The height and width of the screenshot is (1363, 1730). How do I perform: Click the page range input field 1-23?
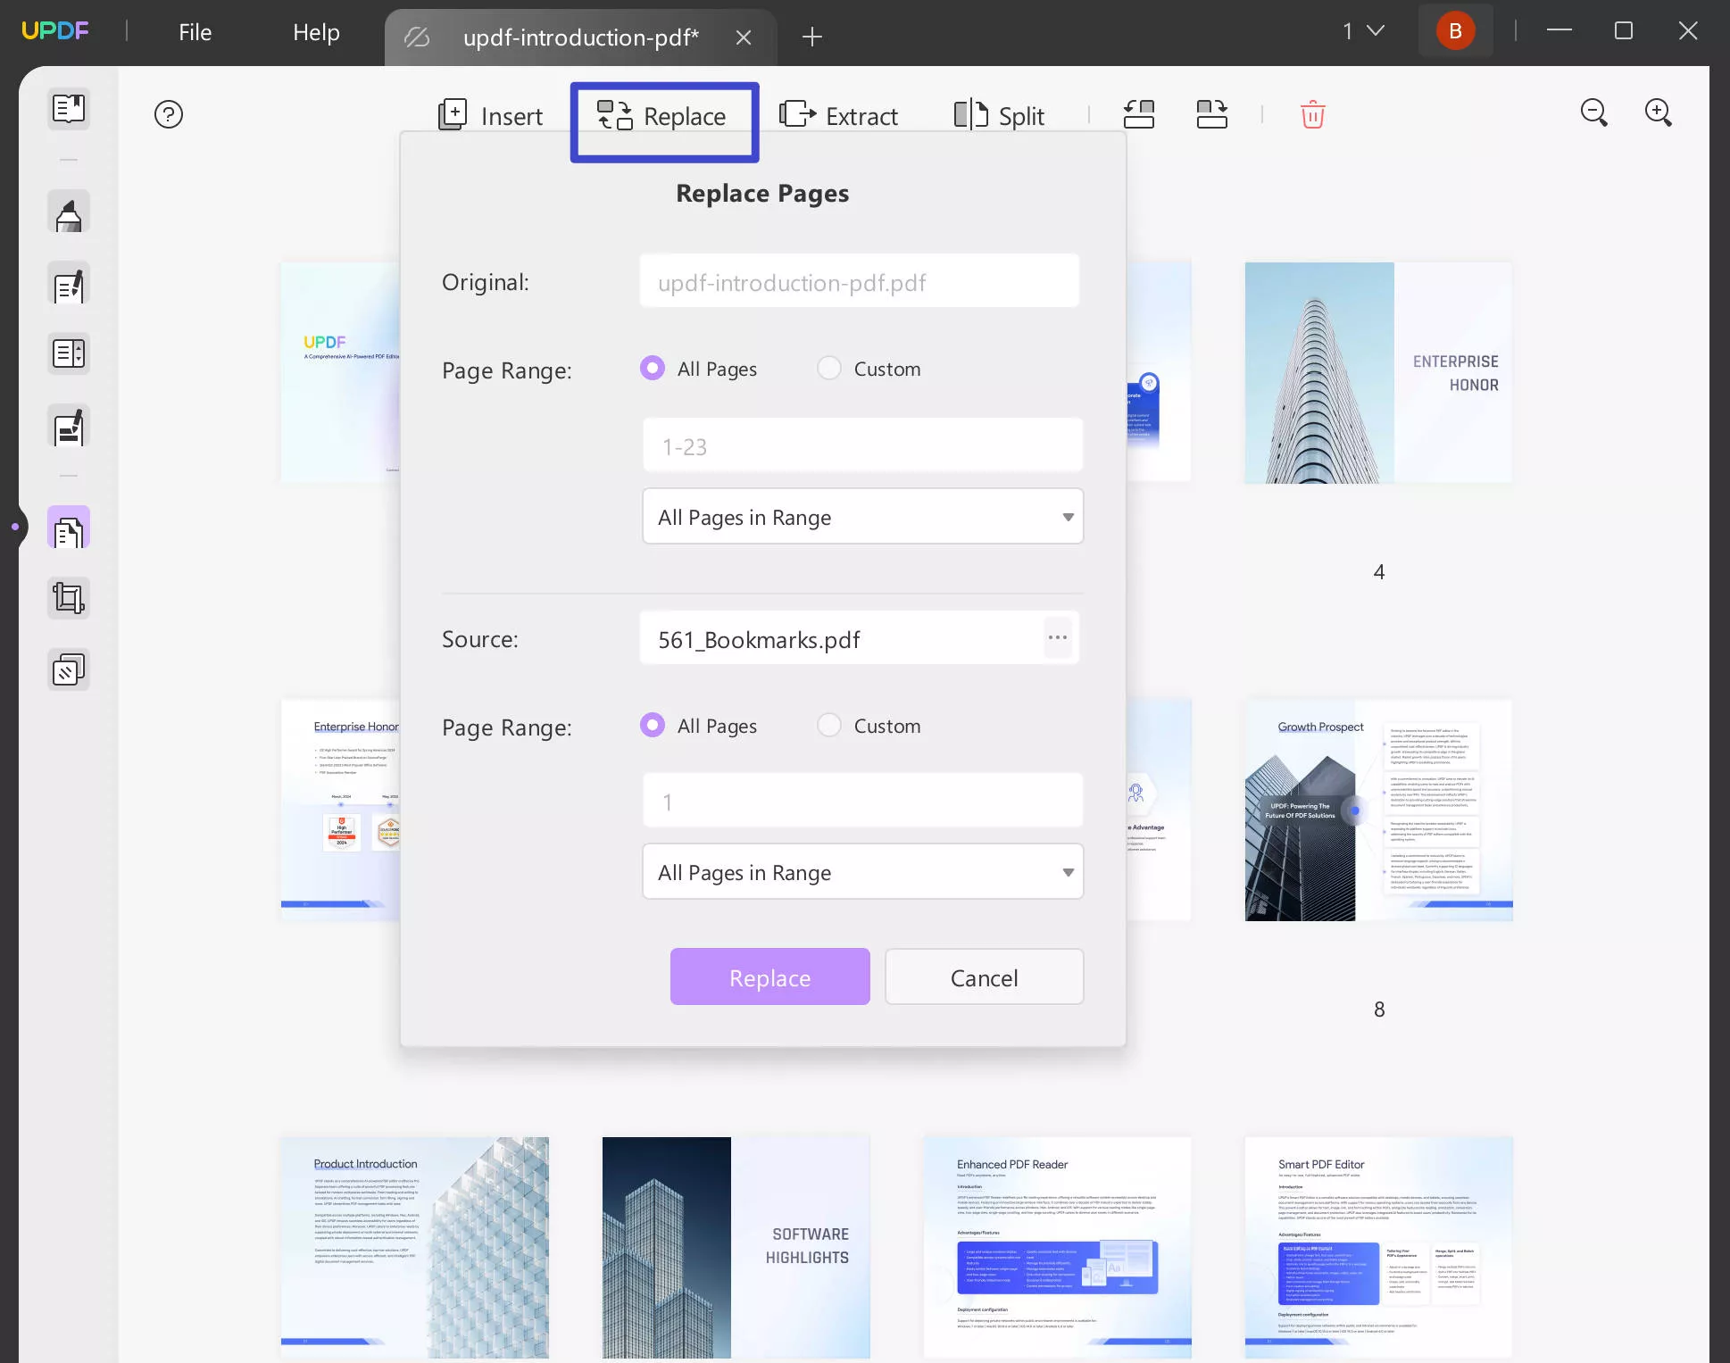[x=863, y=446]
